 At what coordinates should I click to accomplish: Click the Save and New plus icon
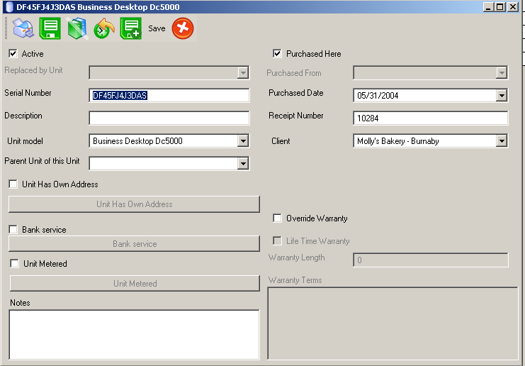131,28
